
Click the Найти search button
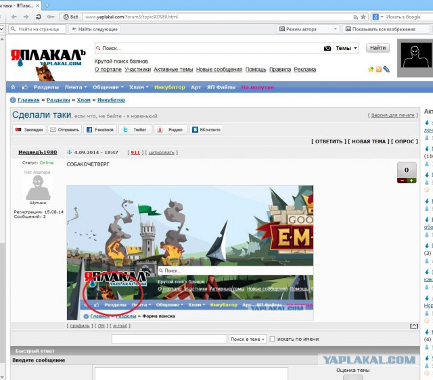point(378,48)
